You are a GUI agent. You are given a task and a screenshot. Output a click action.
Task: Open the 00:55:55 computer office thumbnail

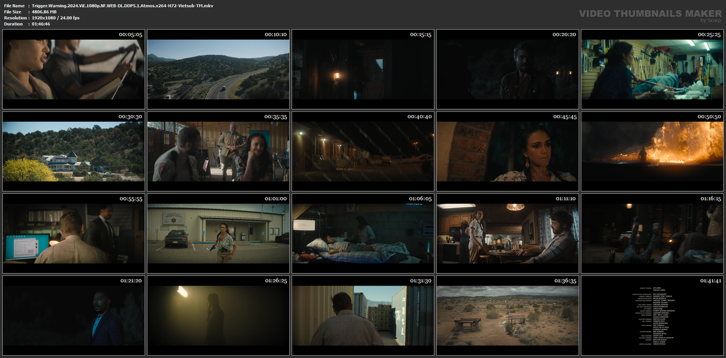[74, 233]
